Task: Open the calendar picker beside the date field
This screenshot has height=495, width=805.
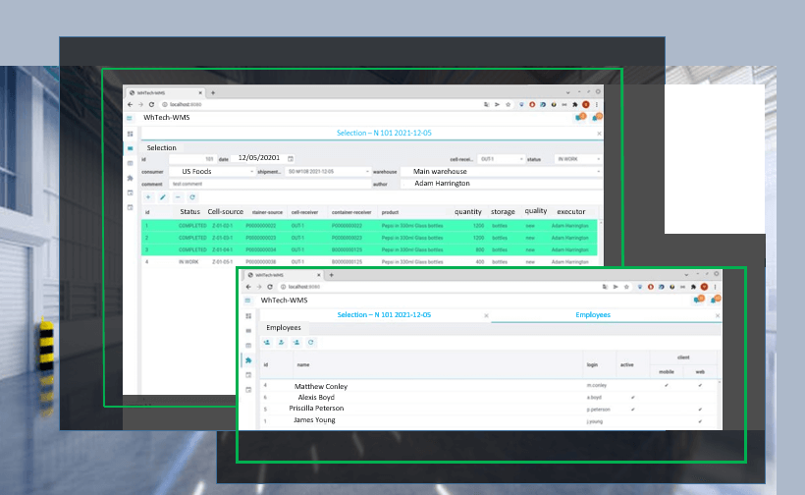Action: (x=290, y=159)
